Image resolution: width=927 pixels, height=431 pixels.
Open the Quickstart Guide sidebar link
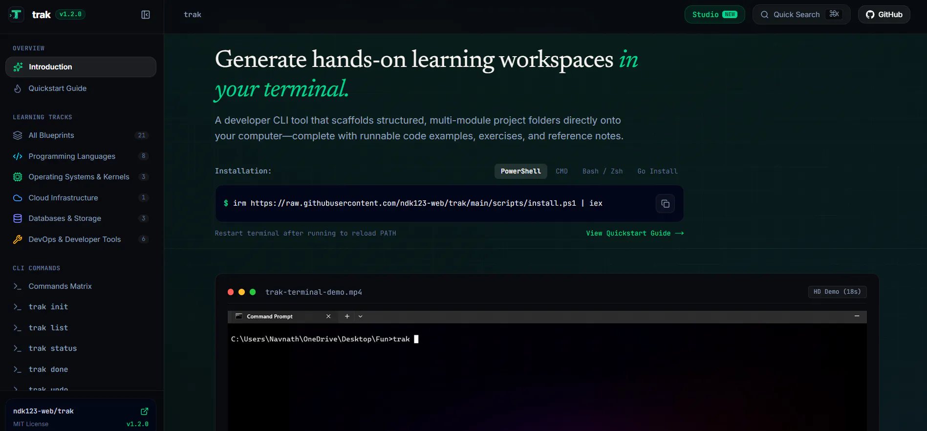[x=81, y=88]
